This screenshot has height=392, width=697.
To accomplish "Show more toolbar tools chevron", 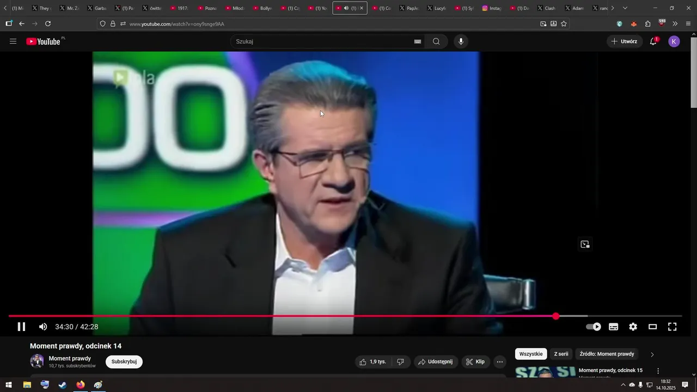I will [675, 24].
